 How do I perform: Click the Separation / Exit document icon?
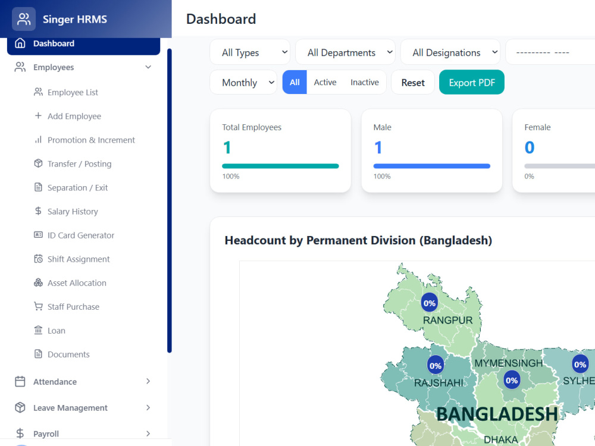(x=38, y=187)
